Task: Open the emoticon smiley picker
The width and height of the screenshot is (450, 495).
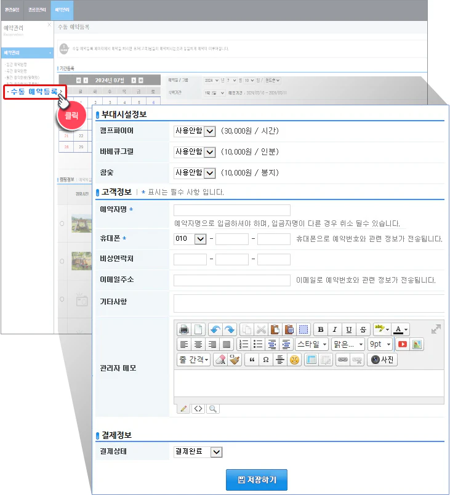Action: point(294,360)
